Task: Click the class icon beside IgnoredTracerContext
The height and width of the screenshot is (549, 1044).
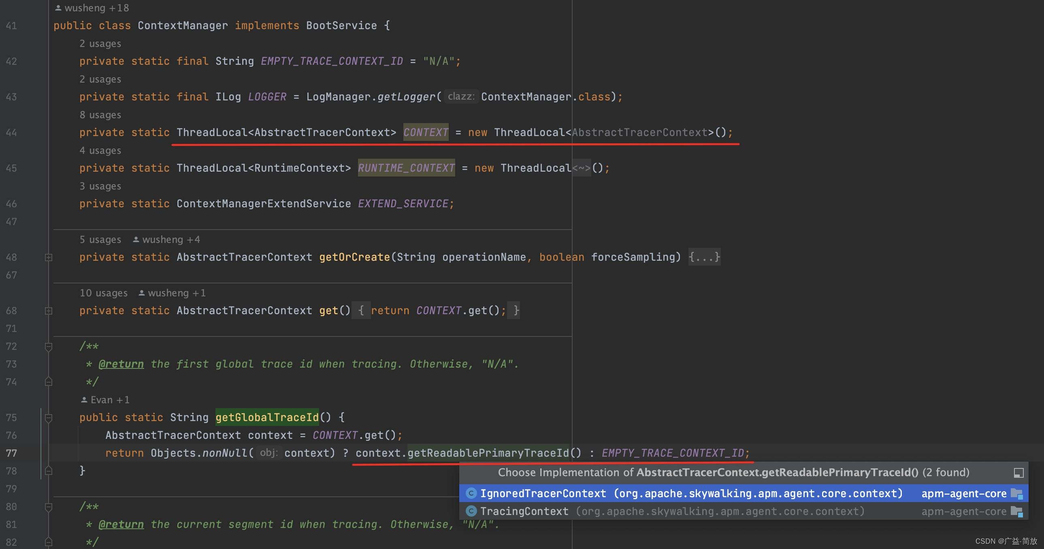Action: point(471,494)
